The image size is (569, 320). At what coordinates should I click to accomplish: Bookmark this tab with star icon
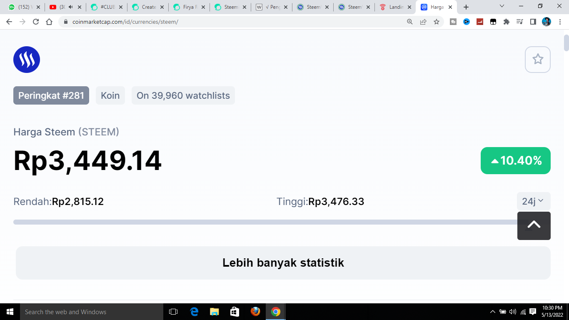point(437,22)
